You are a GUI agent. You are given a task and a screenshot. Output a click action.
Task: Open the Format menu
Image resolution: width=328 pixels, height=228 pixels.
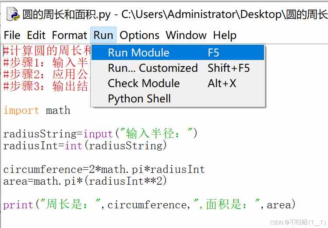69,35
